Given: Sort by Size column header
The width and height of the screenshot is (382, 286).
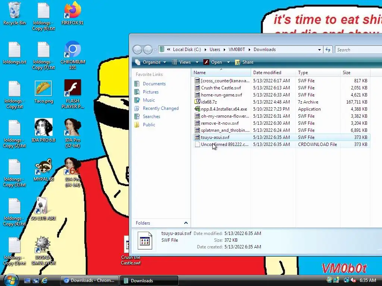Looking at the screenshot, I should coord(355,73).
